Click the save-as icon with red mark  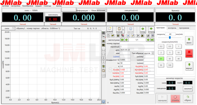(122, 35)
